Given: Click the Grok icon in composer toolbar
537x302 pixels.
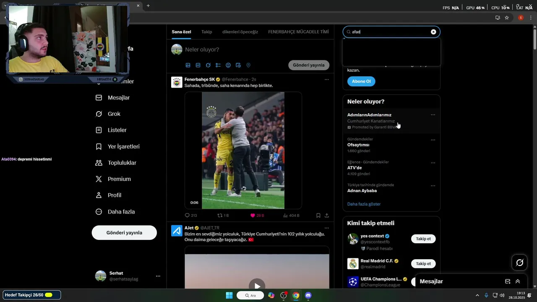Looking at the screenshot, I should tap(208, 65).
